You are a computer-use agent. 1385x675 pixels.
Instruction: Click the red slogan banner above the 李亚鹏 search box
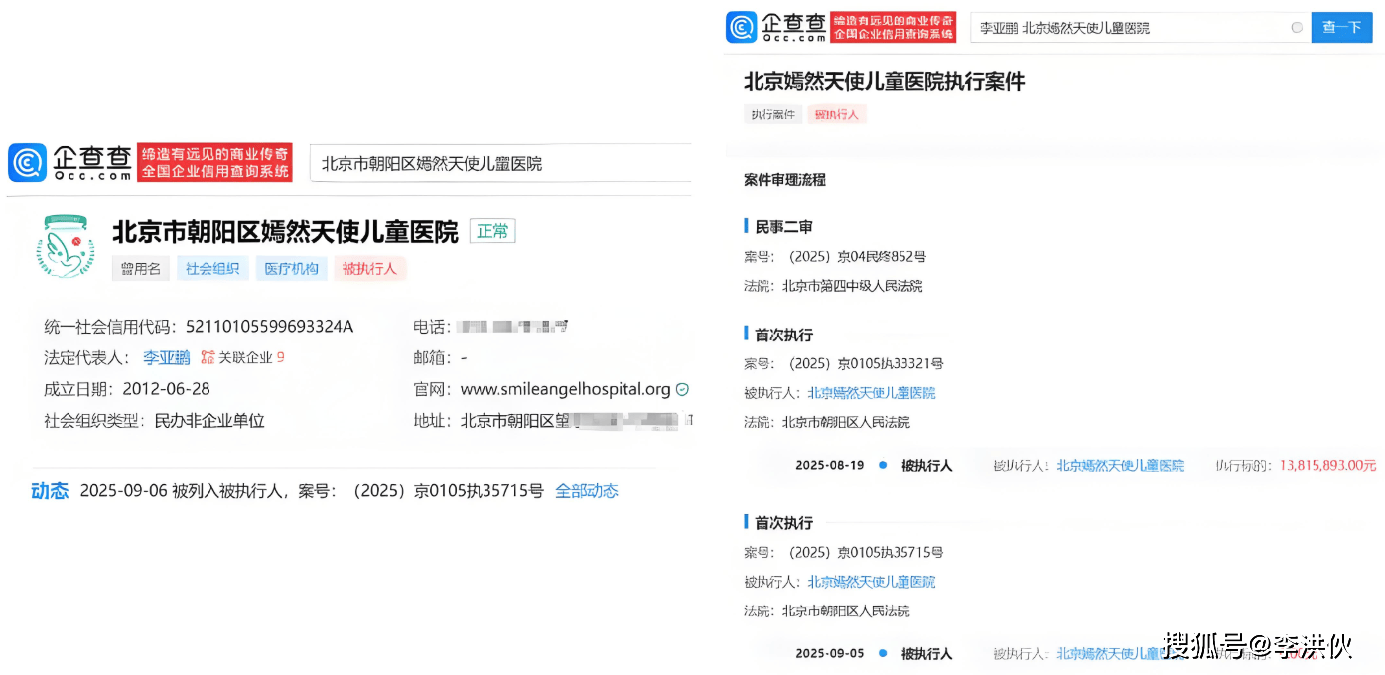click(x=893, y=28)
